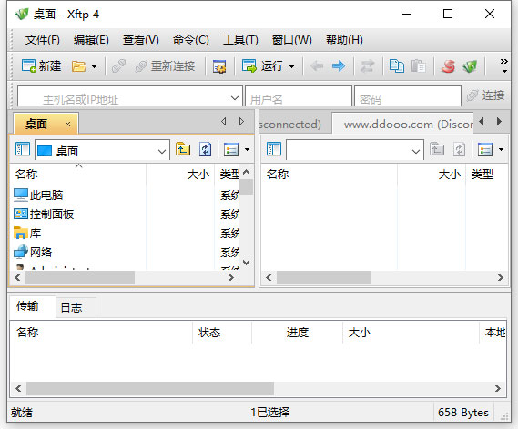Open the 查看(V) menu

point(141,40)
